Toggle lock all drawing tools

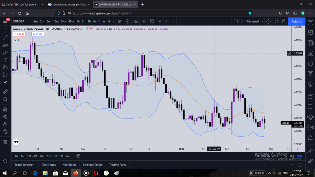click(x=5, y=124)
